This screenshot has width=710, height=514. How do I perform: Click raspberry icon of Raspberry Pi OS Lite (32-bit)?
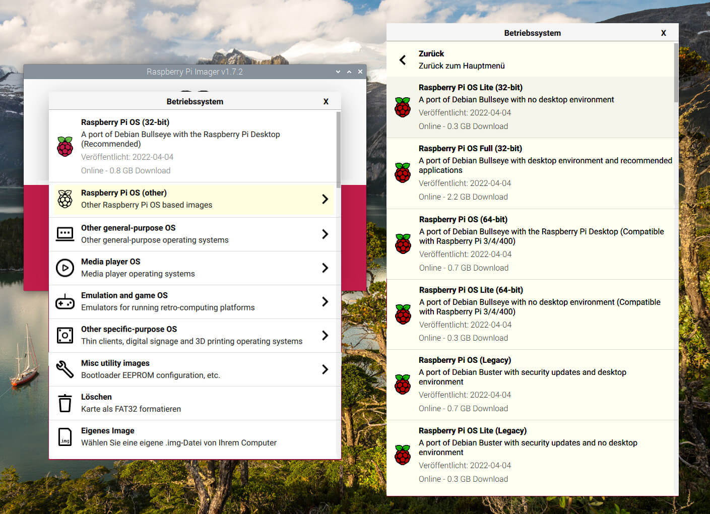pyautogui.click(x=403, y=107)
